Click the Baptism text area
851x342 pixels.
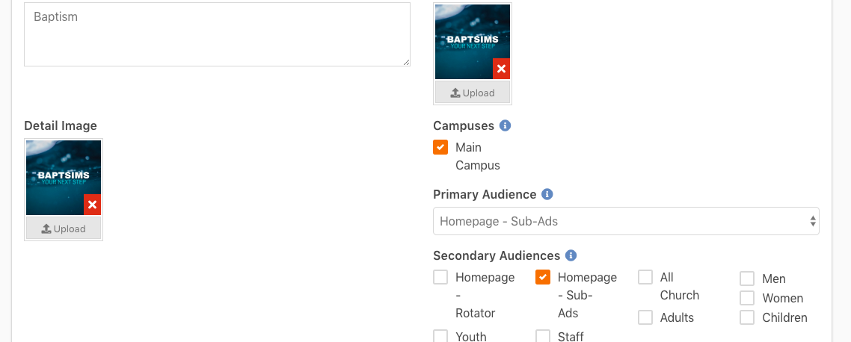point(217,34)
